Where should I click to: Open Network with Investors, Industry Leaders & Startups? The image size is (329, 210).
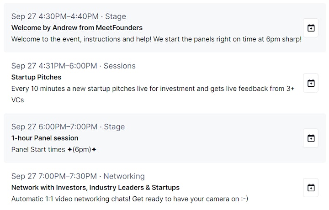click(x=96, y=187)
